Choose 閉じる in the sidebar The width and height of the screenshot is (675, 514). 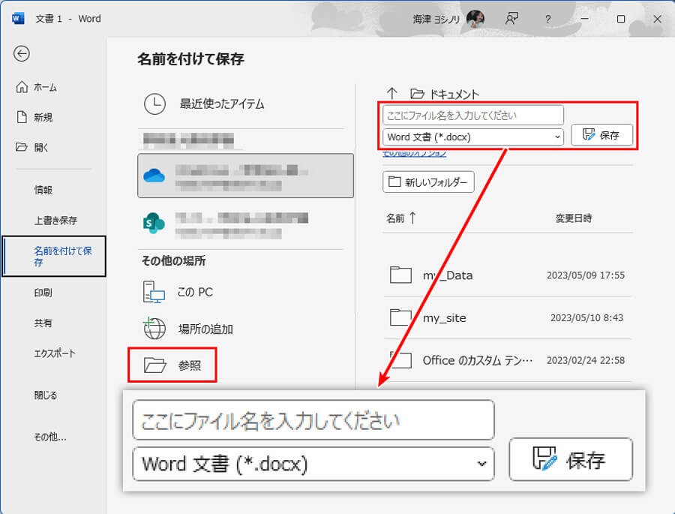(x=45, y=395)
